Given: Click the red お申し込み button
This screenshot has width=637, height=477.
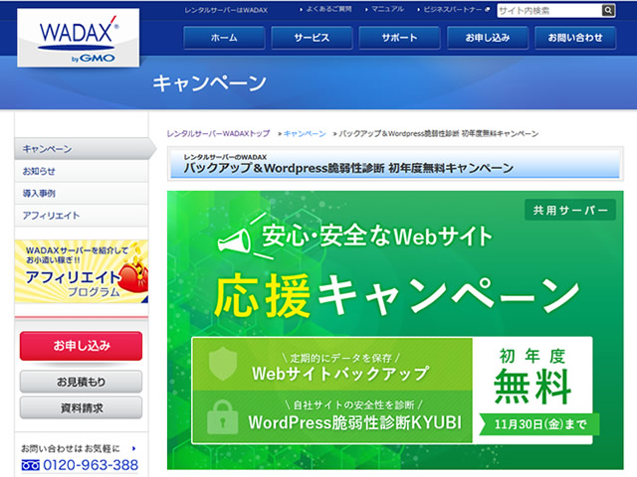Looking at the screenshot, I should coord(81,346).
